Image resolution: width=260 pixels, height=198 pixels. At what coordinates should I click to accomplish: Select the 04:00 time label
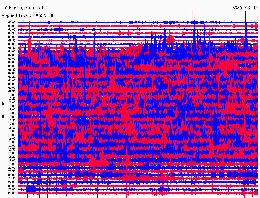pyautogui.click(x=12, y=52)
